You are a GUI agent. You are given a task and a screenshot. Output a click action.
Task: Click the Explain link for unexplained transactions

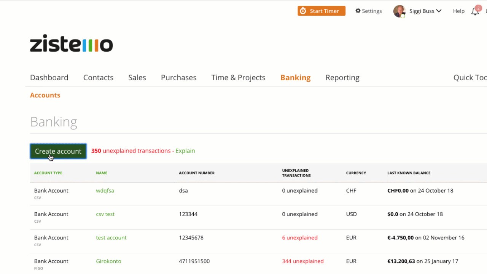(185, 151)
